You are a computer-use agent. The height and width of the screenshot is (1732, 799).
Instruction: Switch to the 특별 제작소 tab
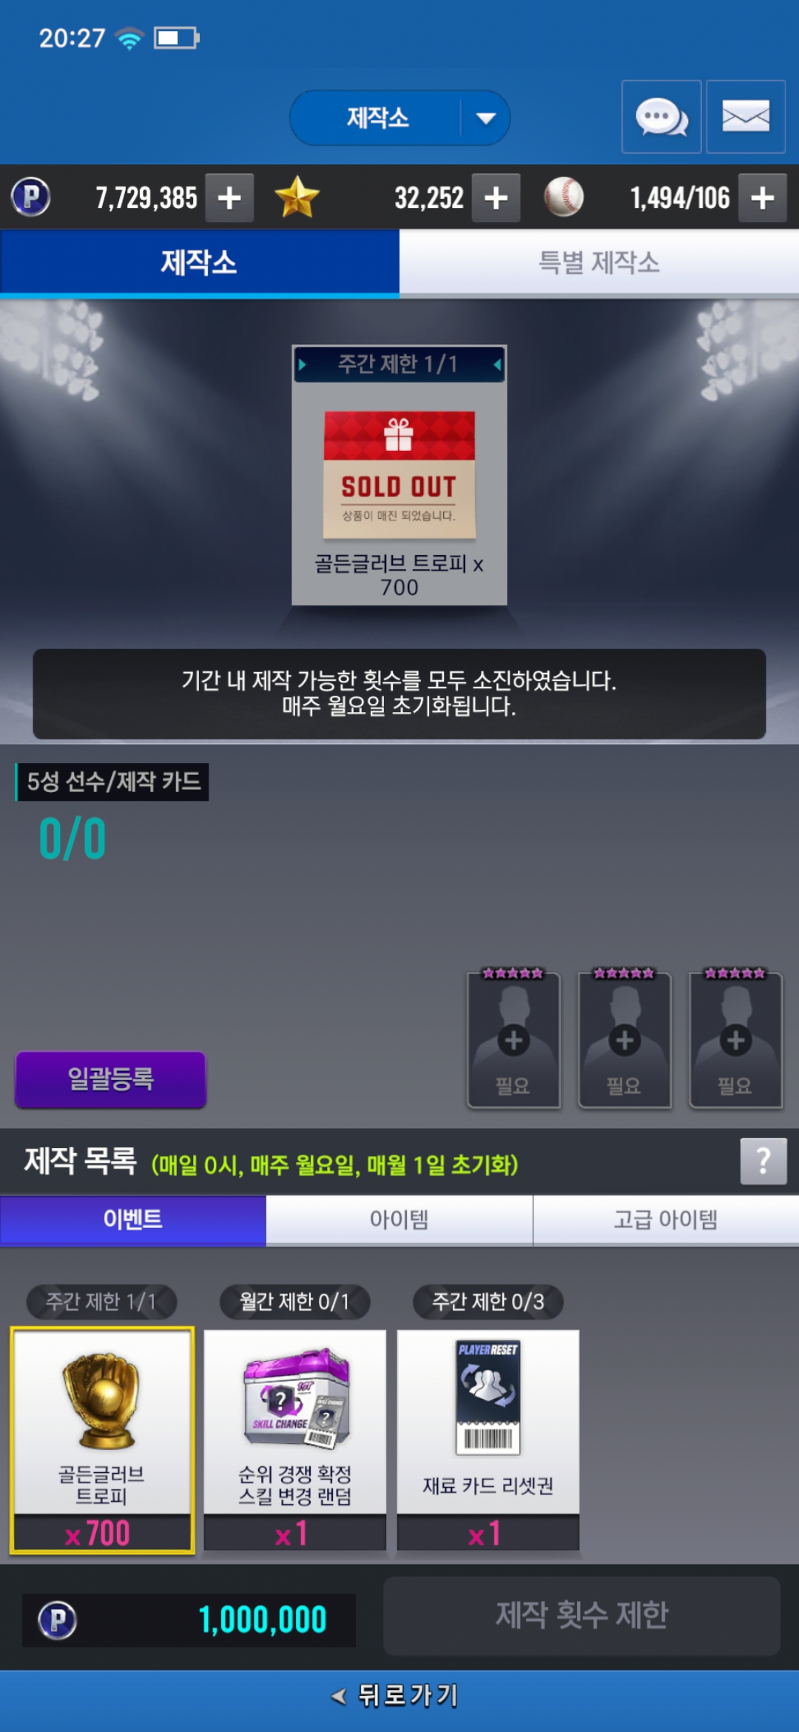[599, 263]
